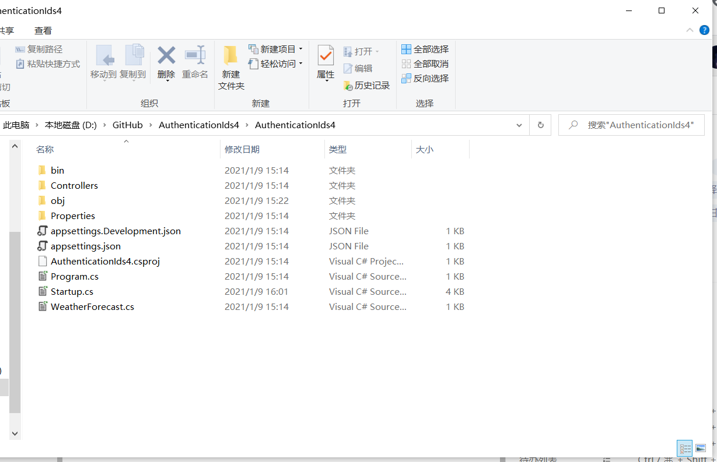Expand the 删除 dropdown arrow
The image size is (717, 462).
click(x=167, y=81)
